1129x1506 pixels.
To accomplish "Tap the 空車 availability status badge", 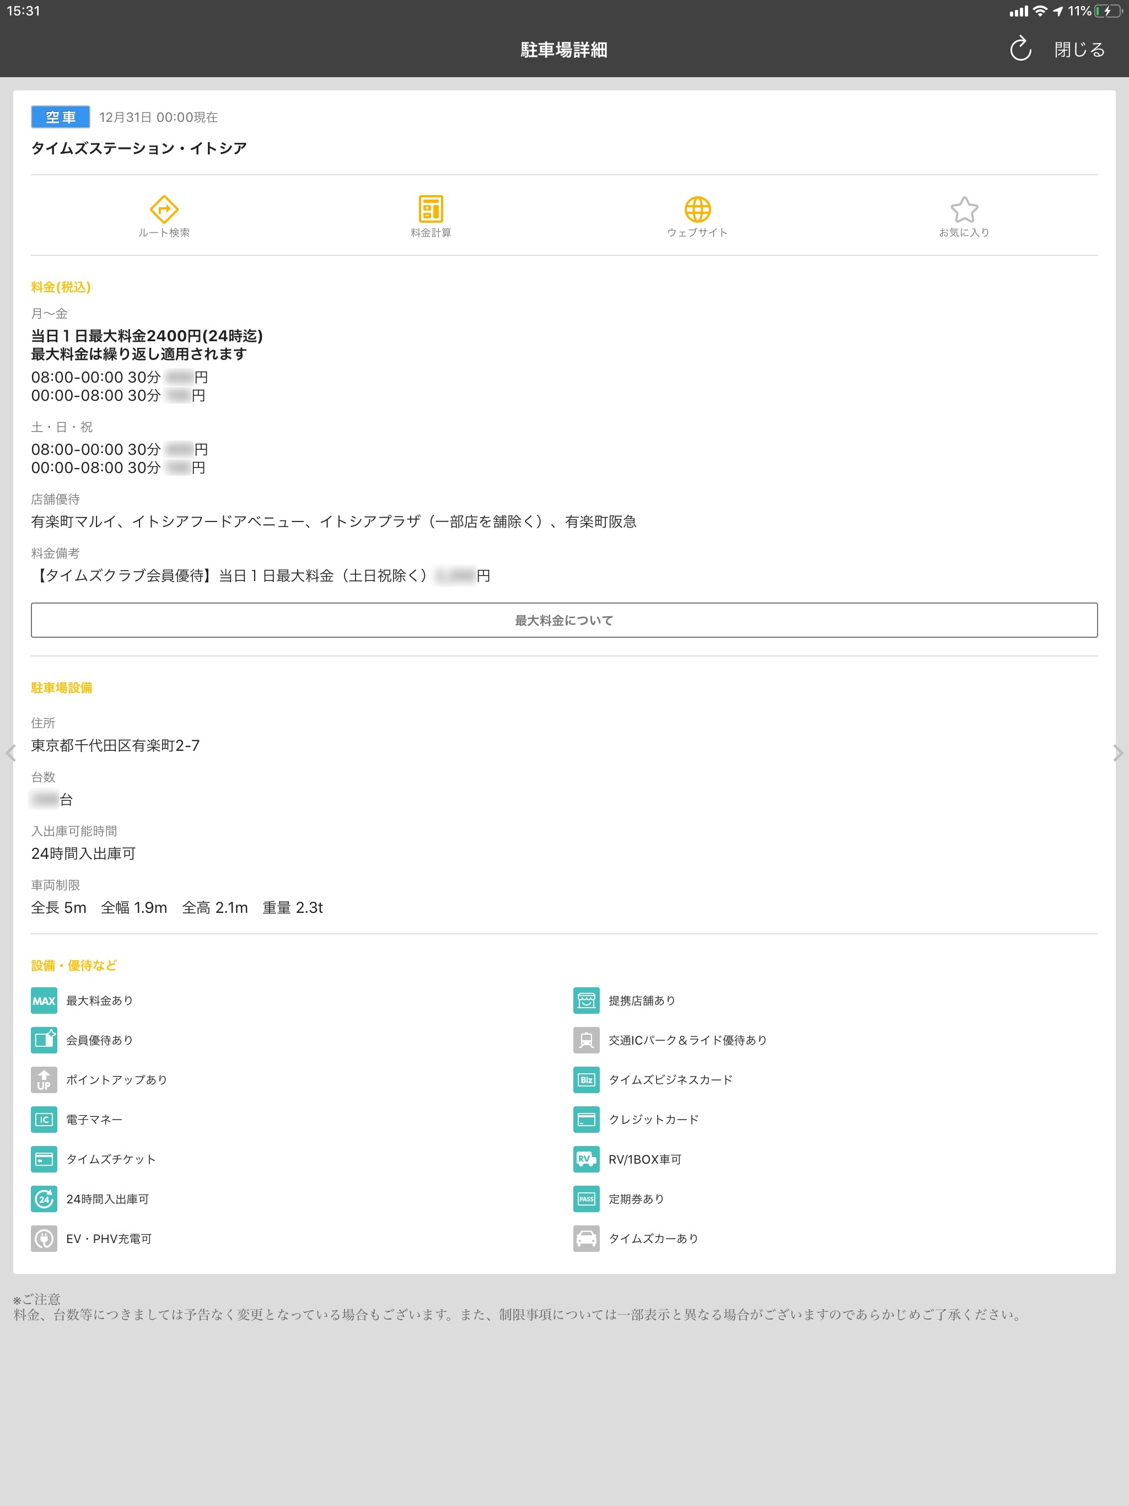I will click(60, 117).
